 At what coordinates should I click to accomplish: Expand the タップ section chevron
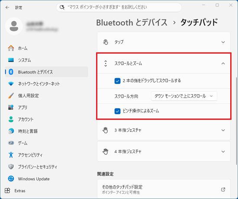[x=223, y=42]
